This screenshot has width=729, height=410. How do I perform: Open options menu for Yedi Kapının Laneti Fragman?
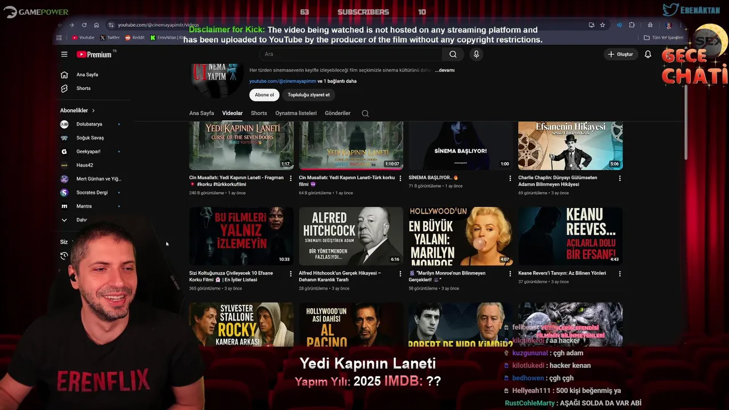[x=290, y=178]
